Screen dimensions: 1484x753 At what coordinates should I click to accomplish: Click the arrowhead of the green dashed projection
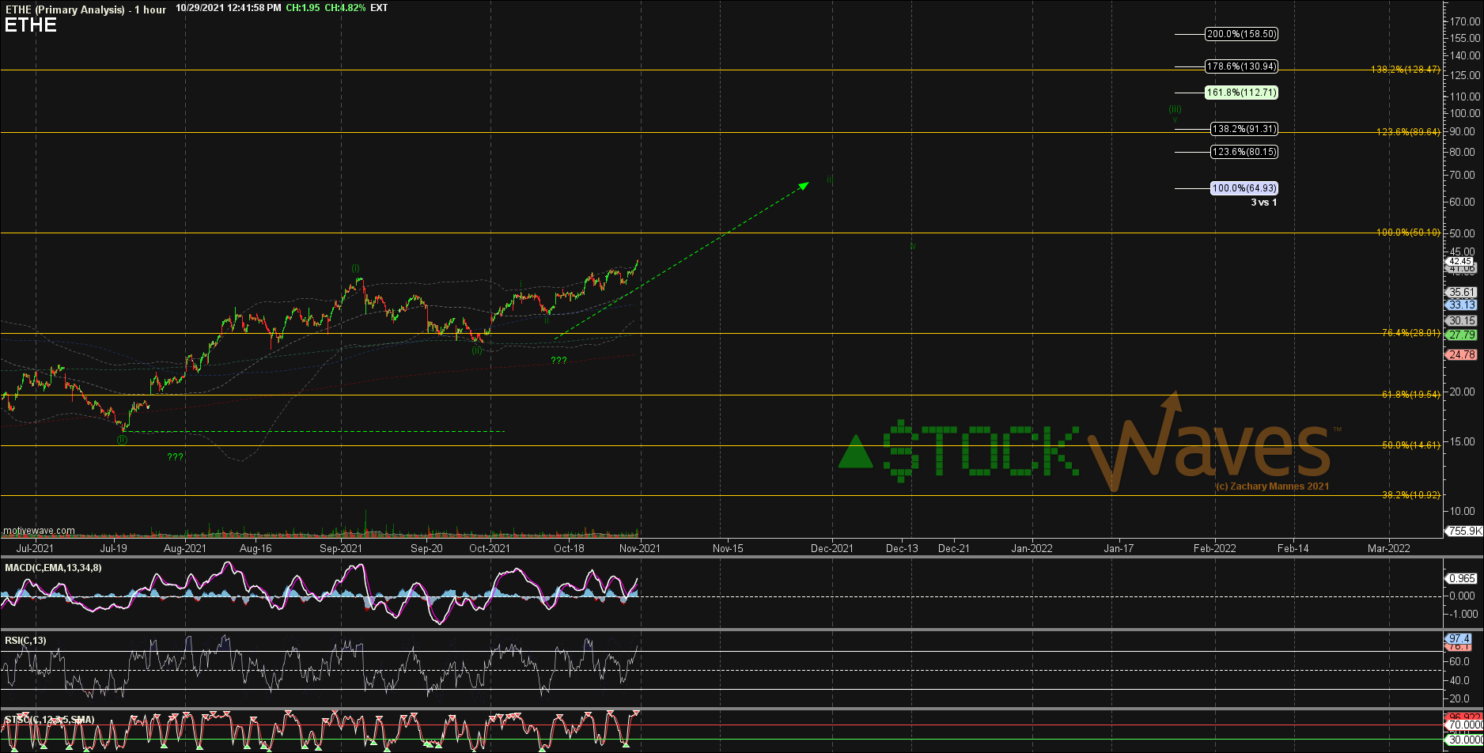click(x=804, y=185)
